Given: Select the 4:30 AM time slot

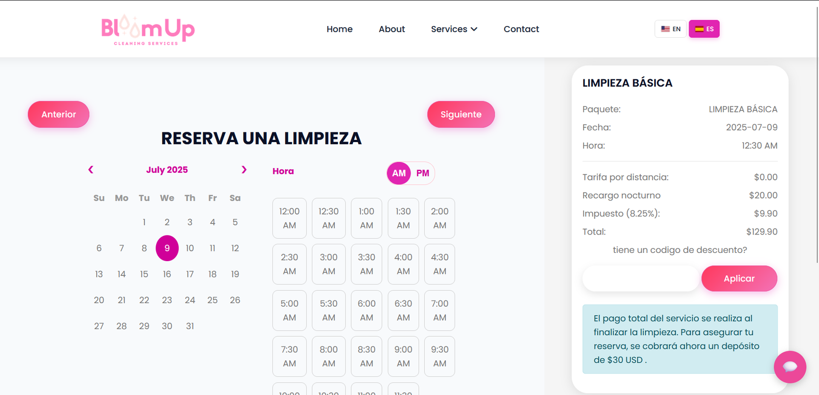Looking at the screenshot, I should point(440,264).
